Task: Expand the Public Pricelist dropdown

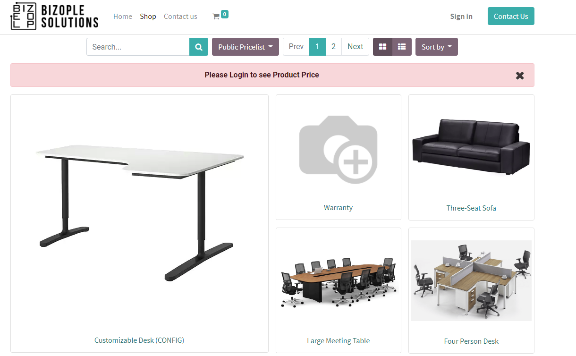Action: point(246,47)
